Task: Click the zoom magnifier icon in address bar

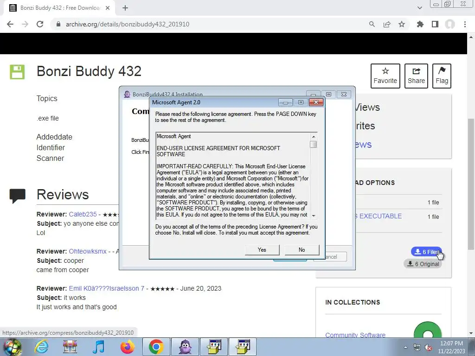Action: [x=372, y=24]
